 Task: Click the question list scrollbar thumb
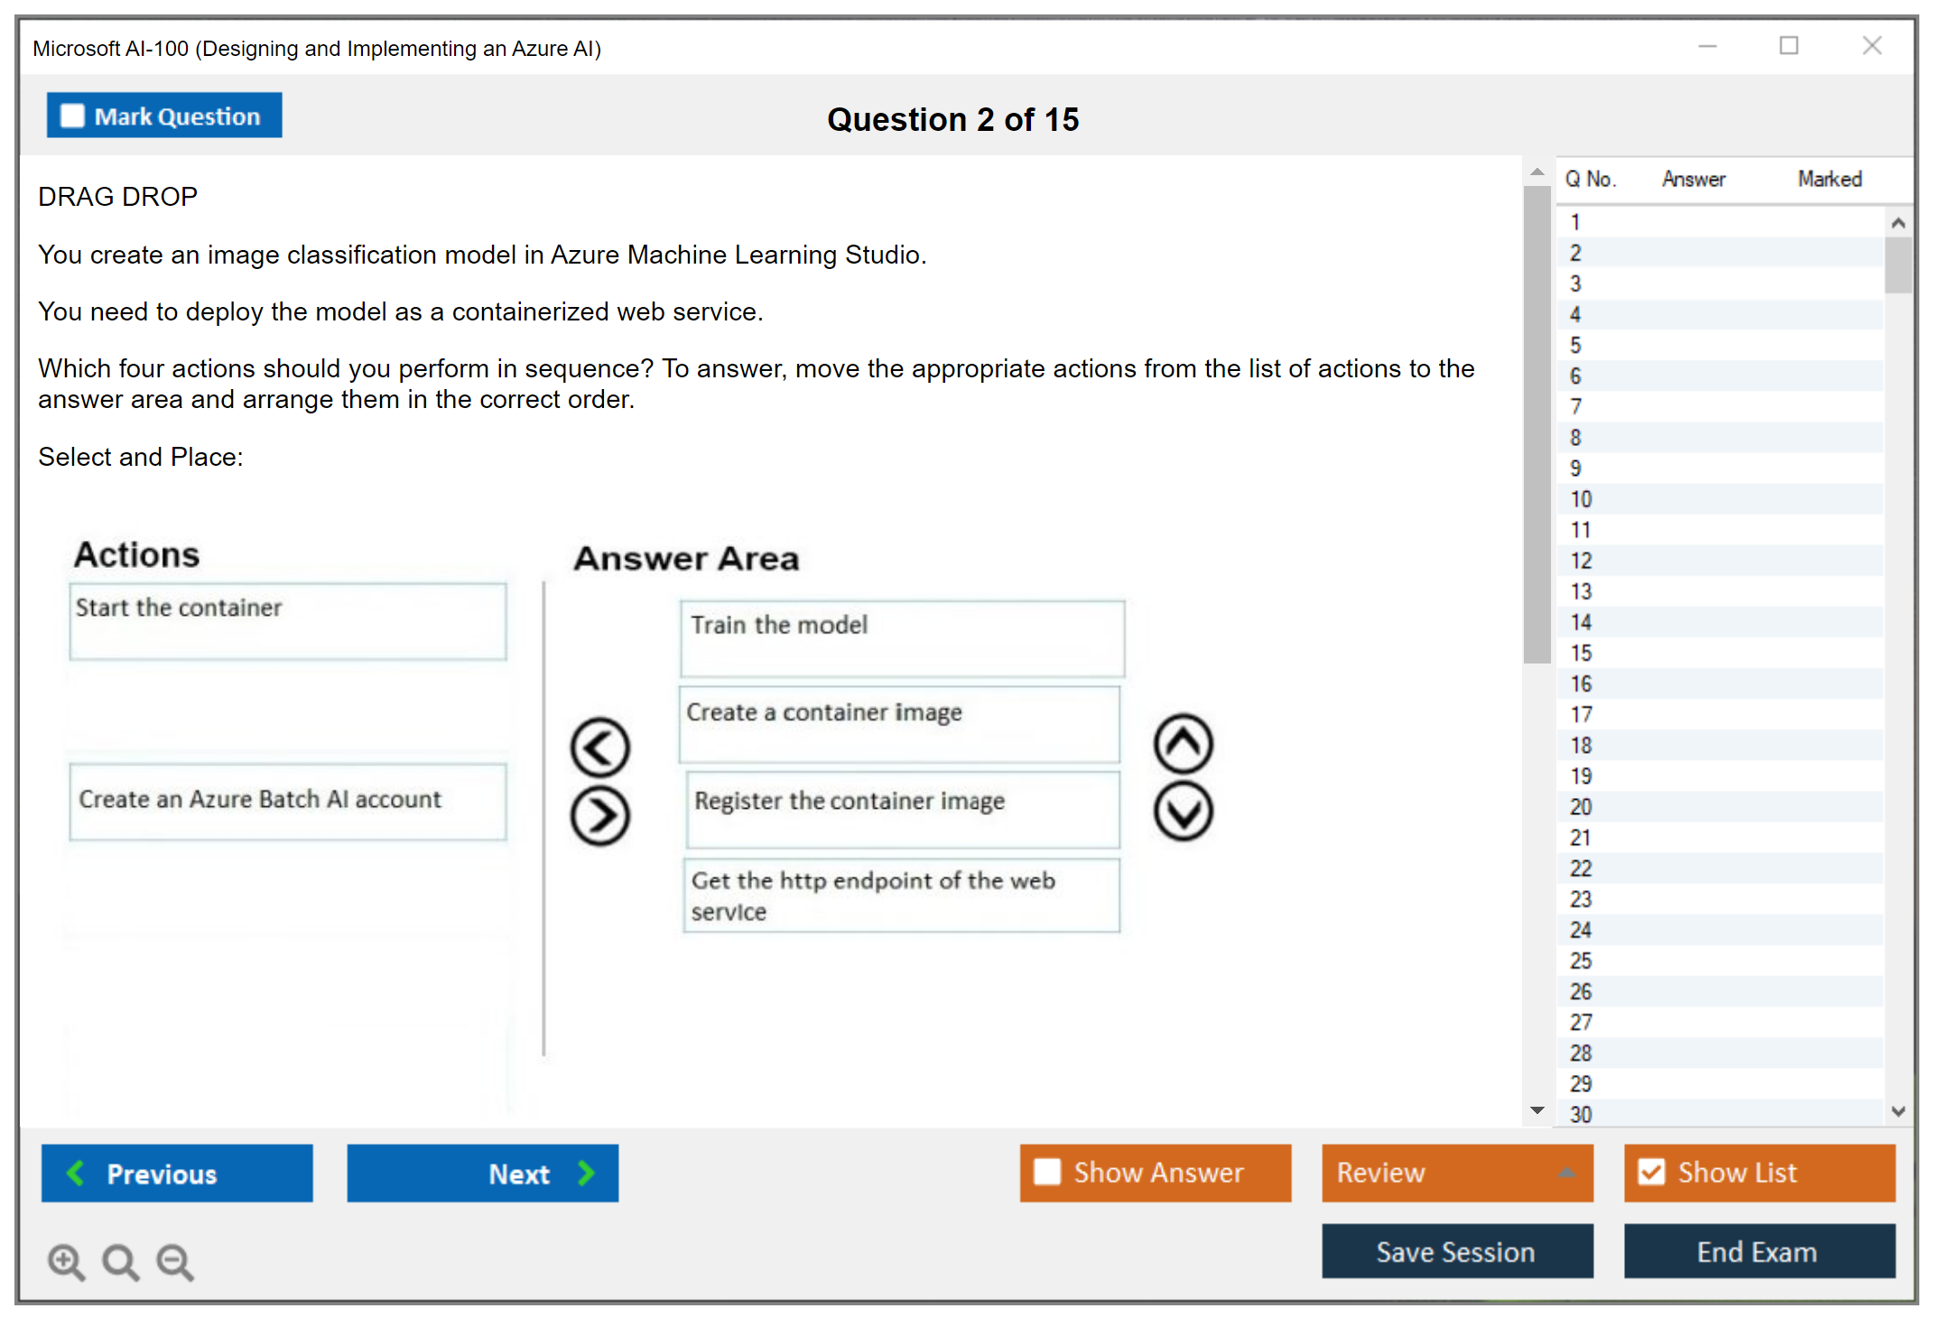tap(1898, 264)
